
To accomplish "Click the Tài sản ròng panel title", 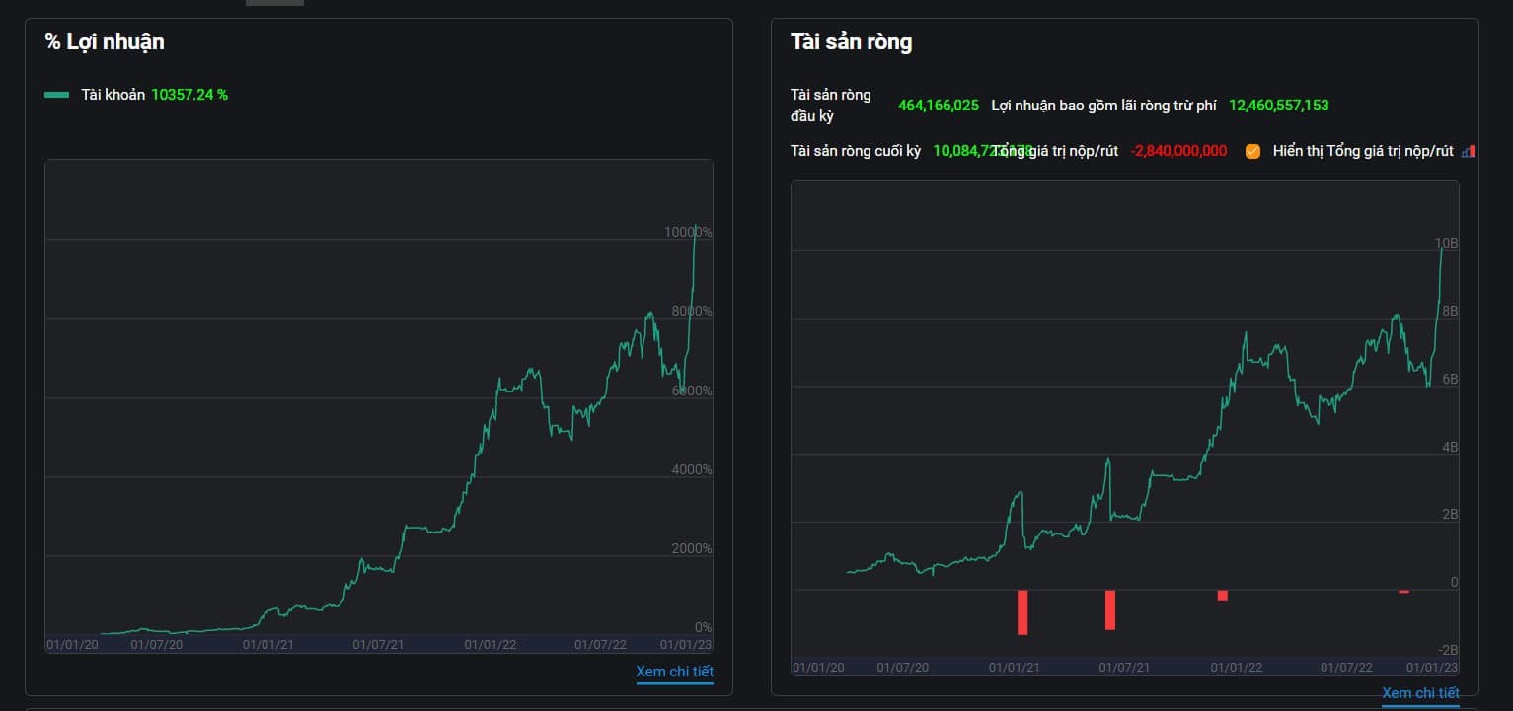I will pos(851,41).
